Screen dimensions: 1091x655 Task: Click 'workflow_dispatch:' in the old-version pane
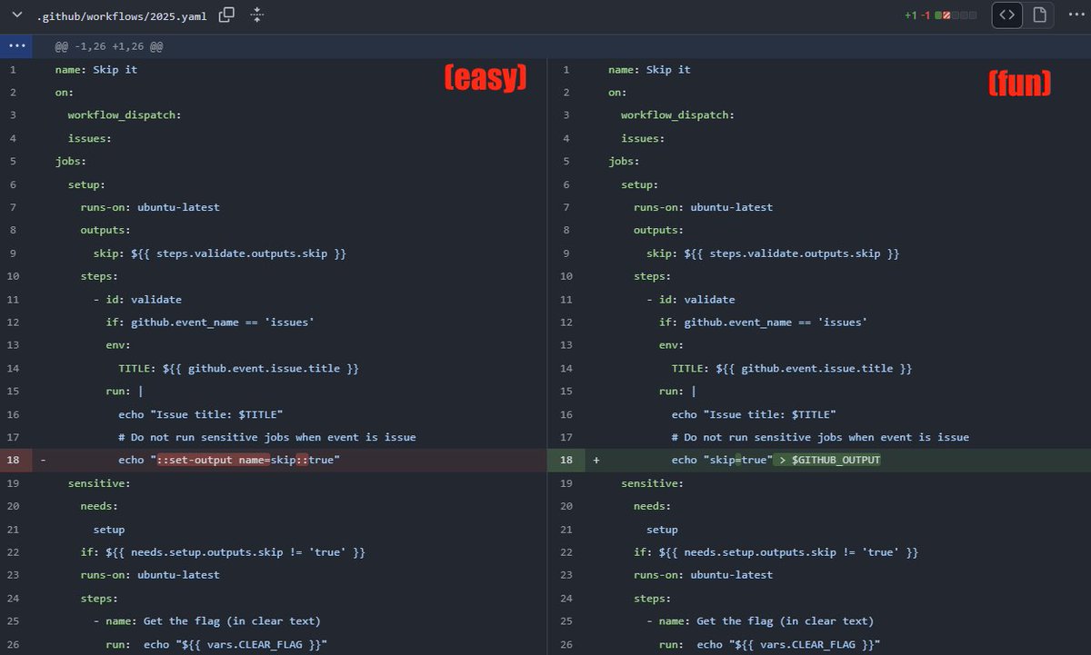coord(125,115)
